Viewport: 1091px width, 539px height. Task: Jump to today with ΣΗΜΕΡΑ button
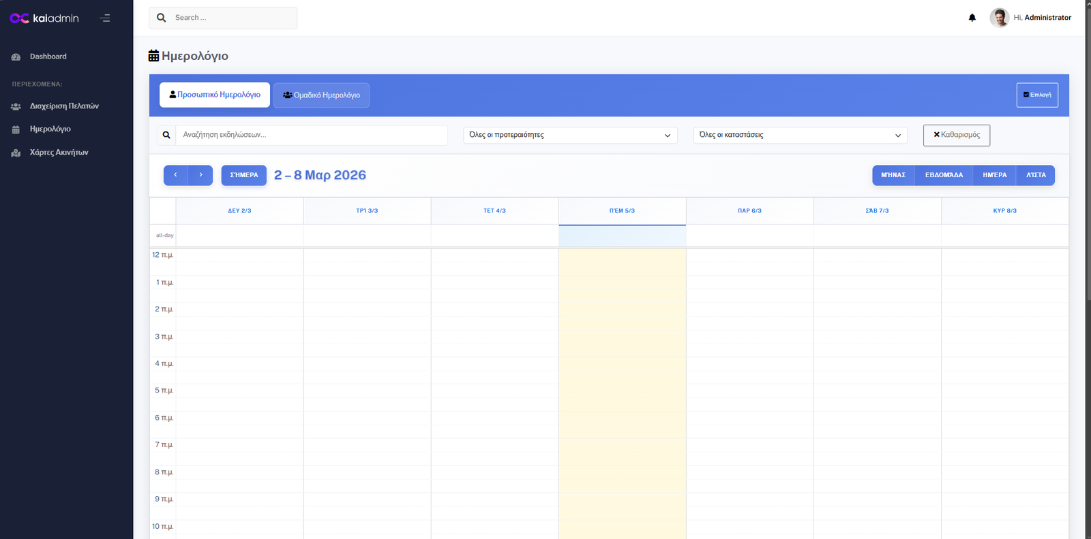pos(243,175)
